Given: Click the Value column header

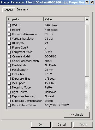Looking at the screenshot, I should pos(64,19).
